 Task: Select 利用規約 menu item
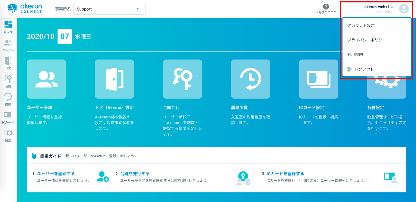(377, 54)
